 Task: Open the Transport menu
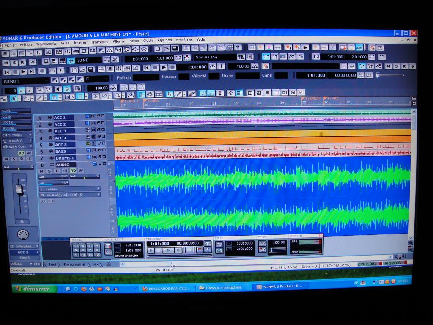coord(99,42)
